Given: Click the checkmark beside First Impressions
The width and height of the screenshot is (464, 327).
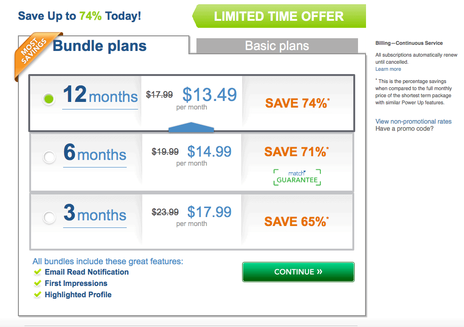Looking at the screenshot, I should (38, 283).
